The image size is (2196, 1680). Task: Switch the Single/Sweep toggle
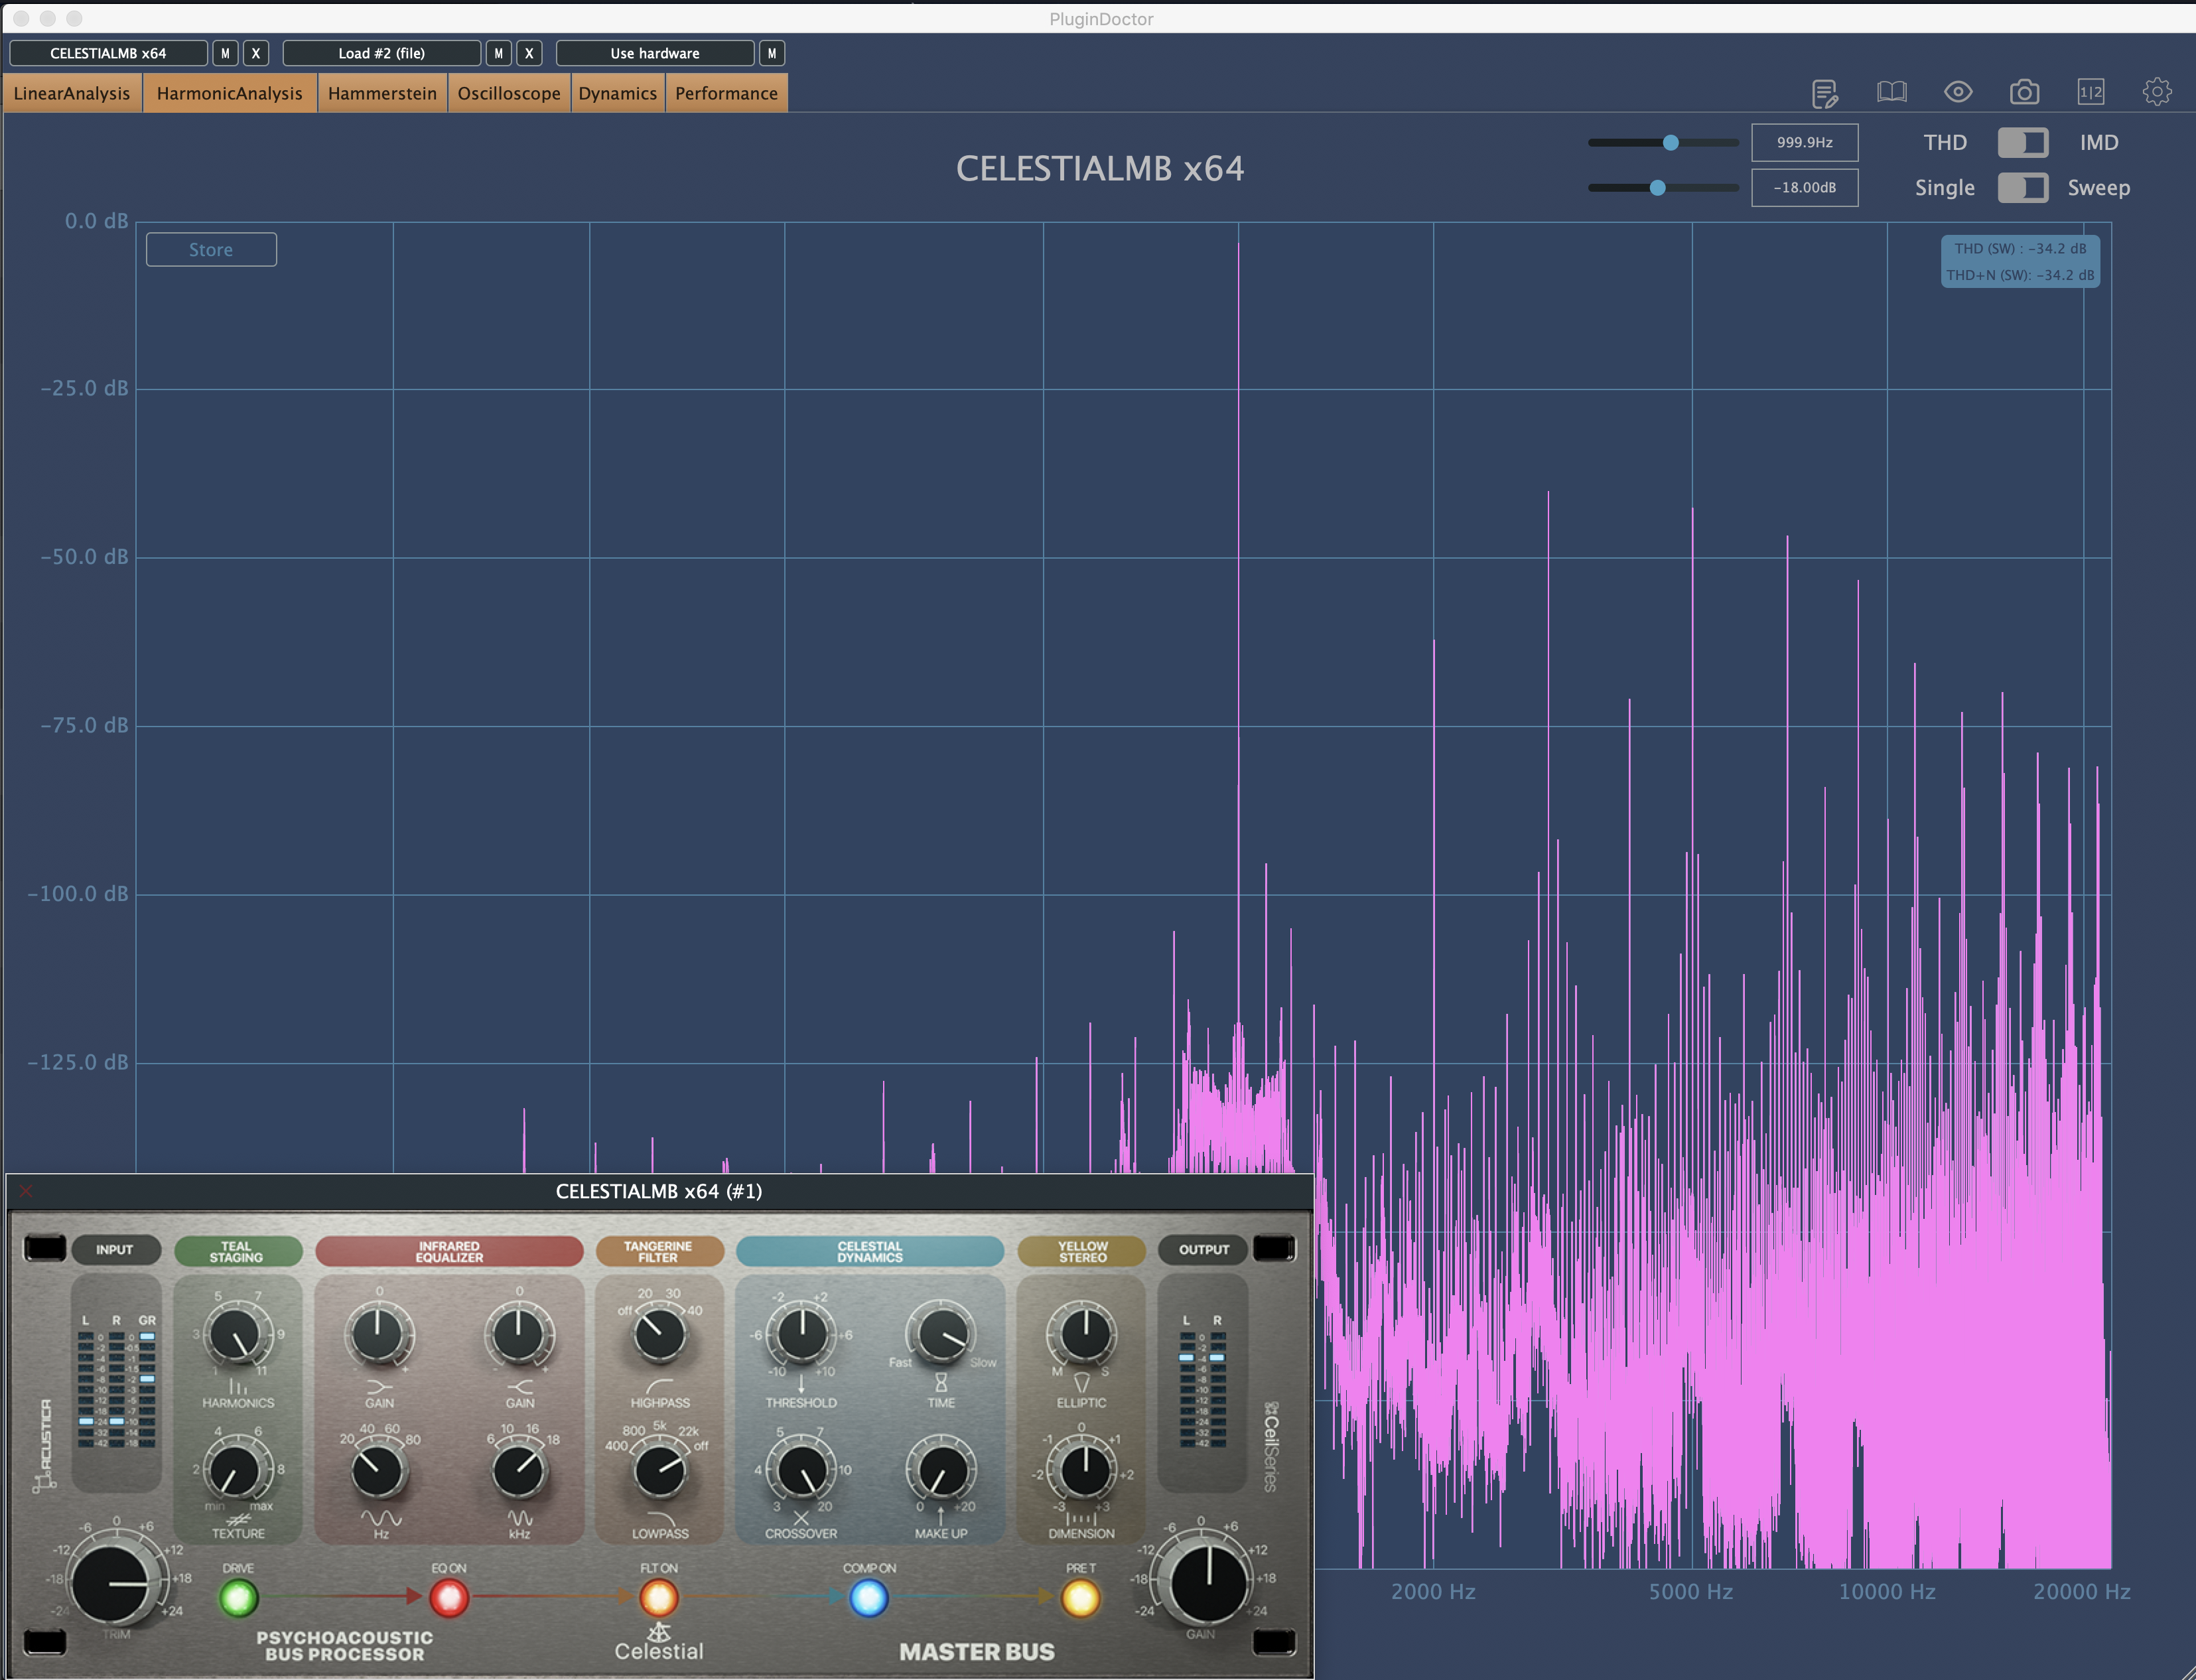point(2022,188)
